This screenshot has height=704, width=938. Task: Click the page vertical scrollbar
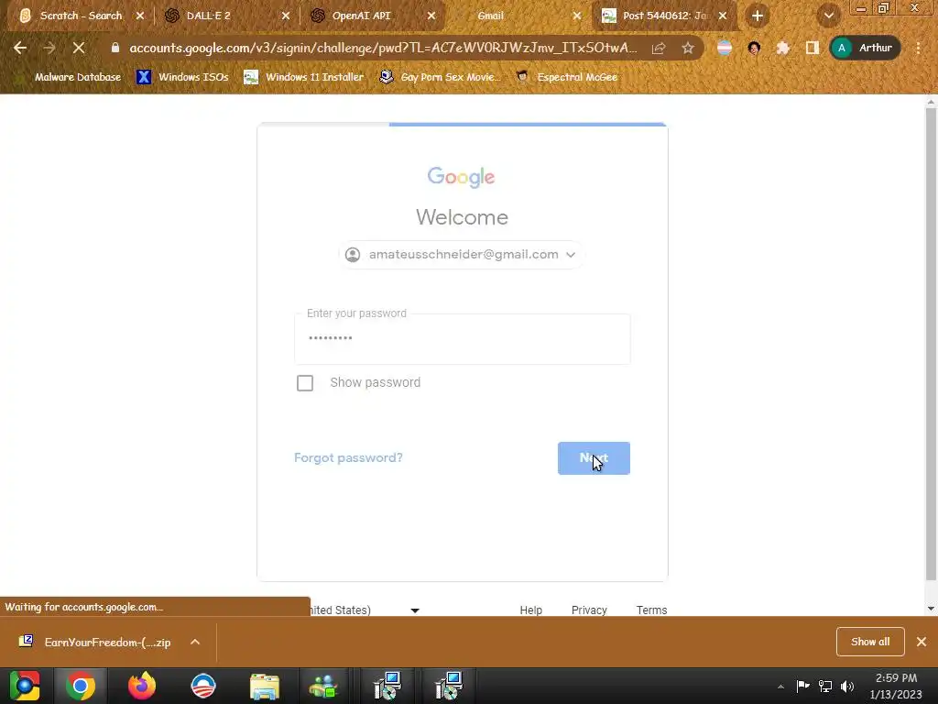tap(931, 345)
